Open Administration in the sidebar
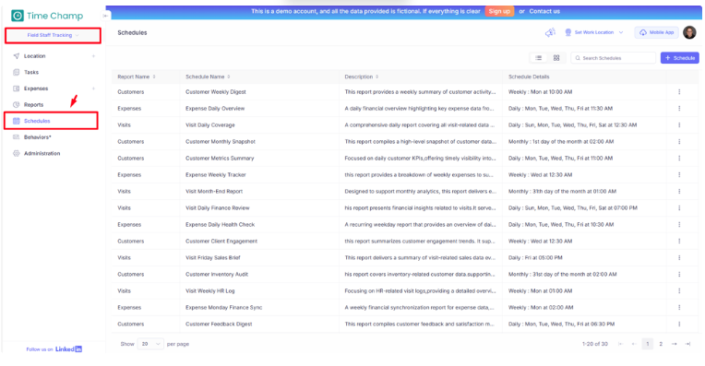 [x=42, y=154]
